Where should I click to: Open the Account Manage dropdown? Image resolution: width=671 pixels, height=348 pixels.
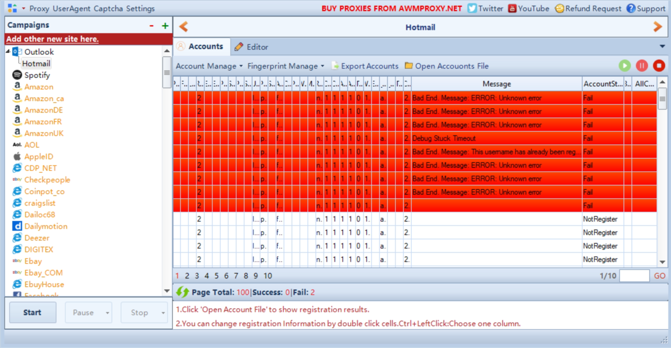click(209, 66)
